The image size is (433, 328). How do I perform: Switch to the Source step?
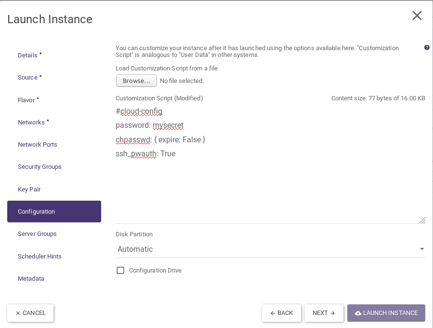pos(29,78)
